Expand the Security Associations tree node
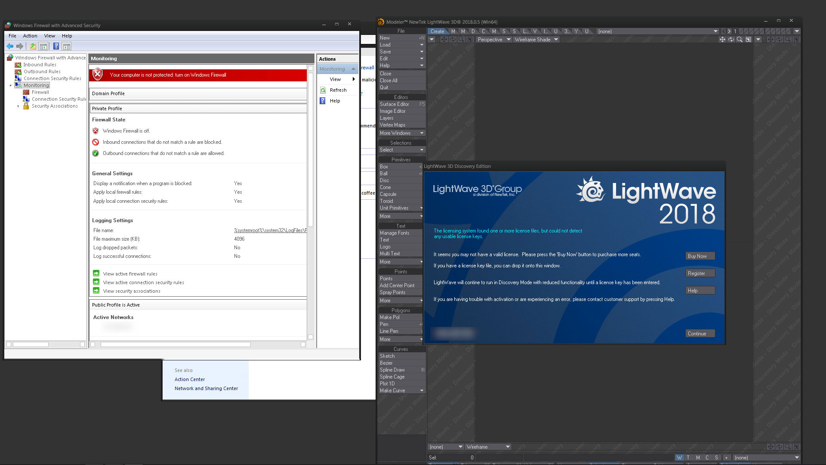 pyautogui.click(x=18, y=106)
